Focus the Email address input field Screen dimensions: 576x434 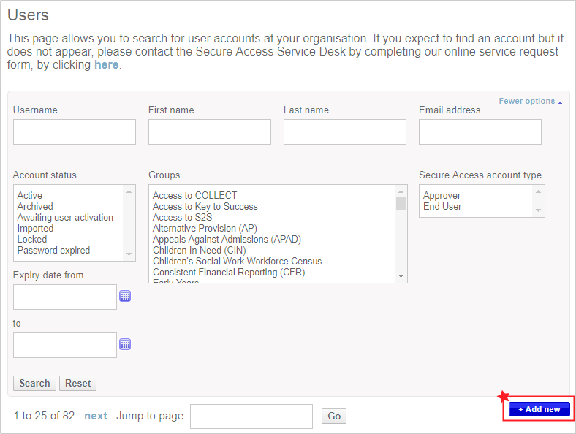(x=480, y=132)
